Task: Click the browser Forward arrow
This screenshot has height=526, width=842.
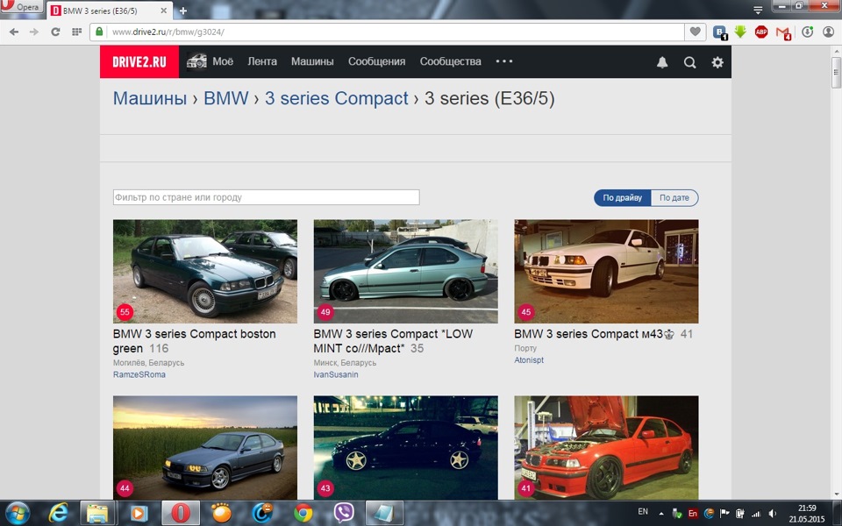Action: pos(34,32)
